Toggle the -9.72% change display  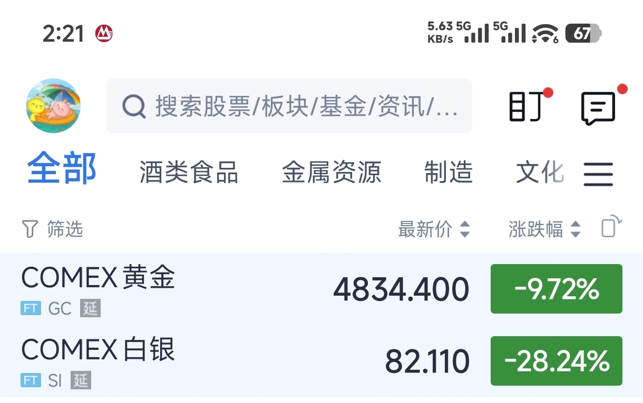(x=556, y=289)
